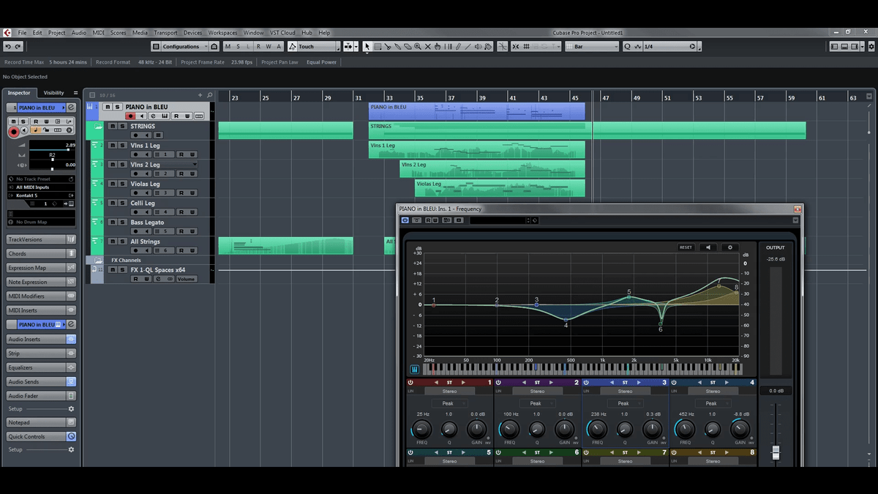The image size is (878, 494).
Task: Solo the Celli Leg track
Action: point(122,203)
